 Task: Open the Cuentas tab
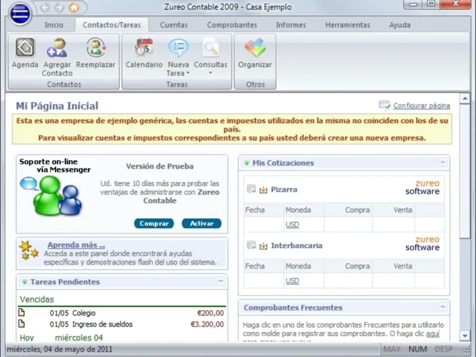pyautogui.click(x=174, y=25)
